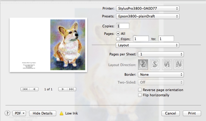Click the Copies input field

[123, 26]
